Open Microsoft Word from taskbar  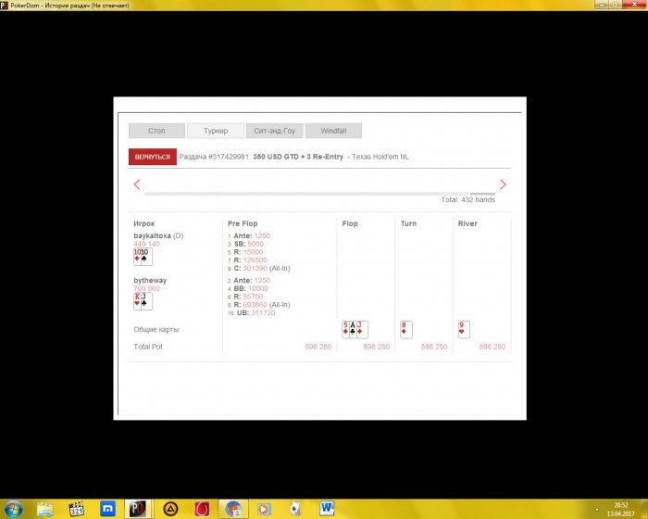tap(327, 508)
